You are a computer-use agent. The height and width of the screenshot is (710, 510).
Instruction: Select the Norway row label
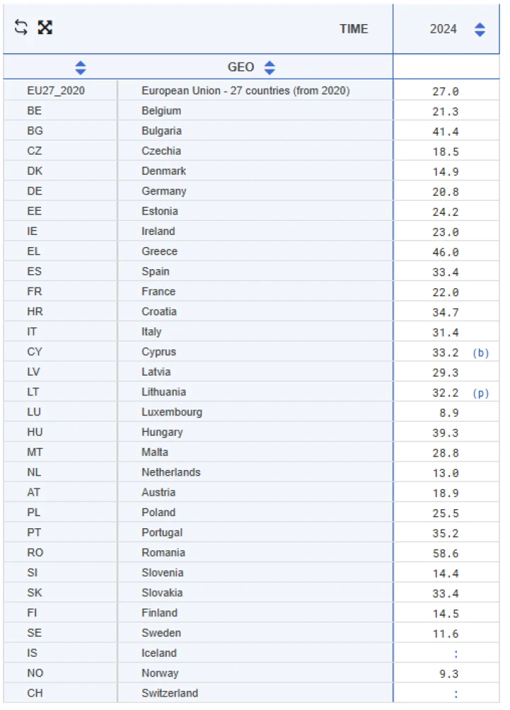[160, 673]
